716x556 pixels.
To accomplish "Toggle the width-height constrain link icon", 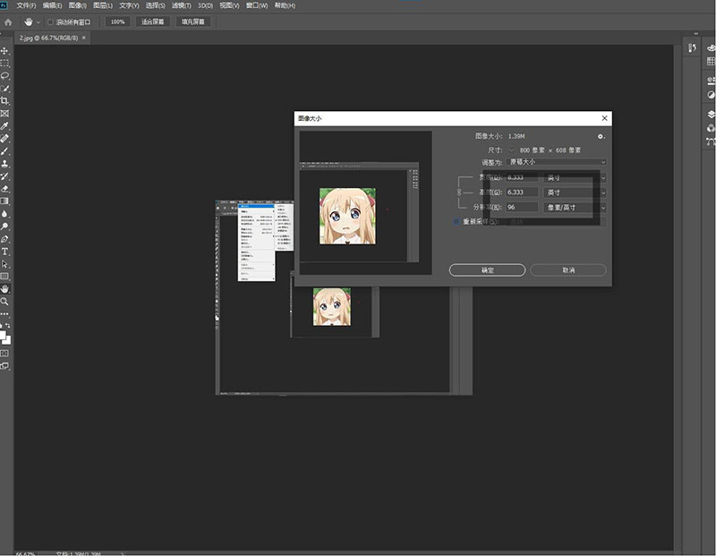I will (x=461, y=192).
